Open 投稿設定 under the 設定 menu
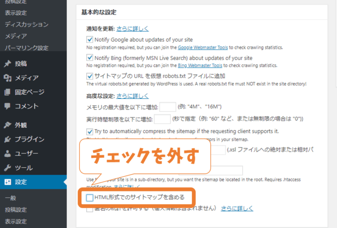337x228 pixels. coord(16,210)
